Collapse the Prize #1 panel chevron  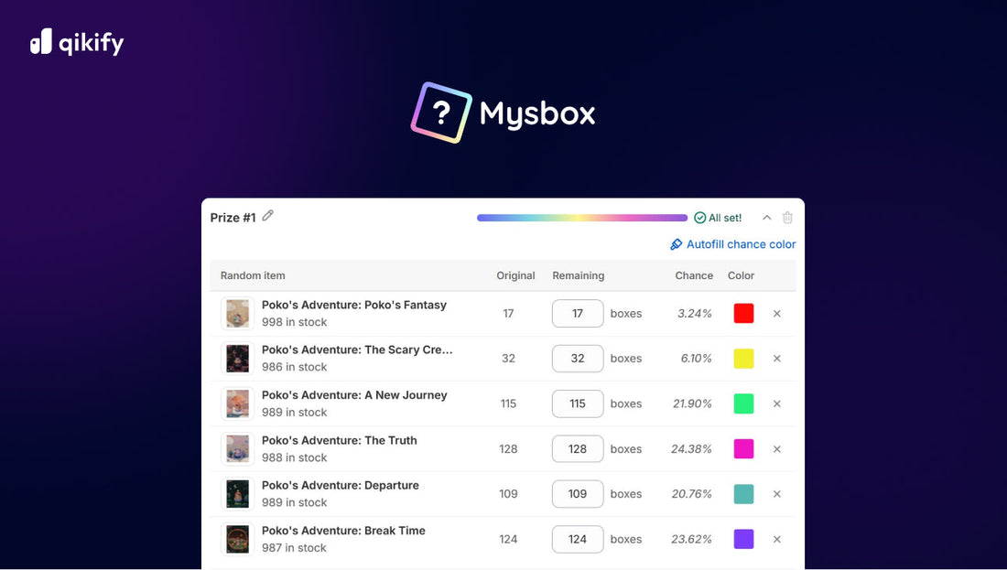point(767,218)
